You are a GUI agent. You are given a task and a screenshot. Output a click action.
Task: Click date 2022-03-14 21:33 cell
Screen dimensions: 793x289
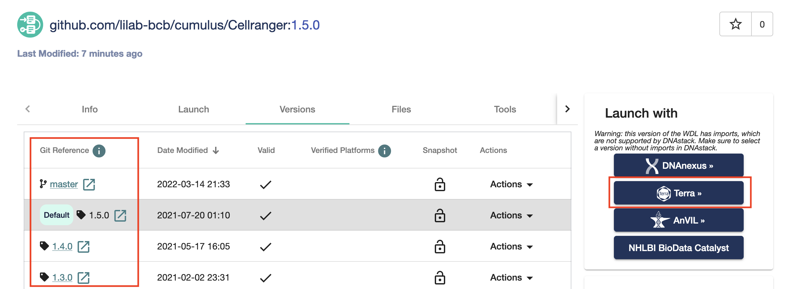click(x=193, y=184)
